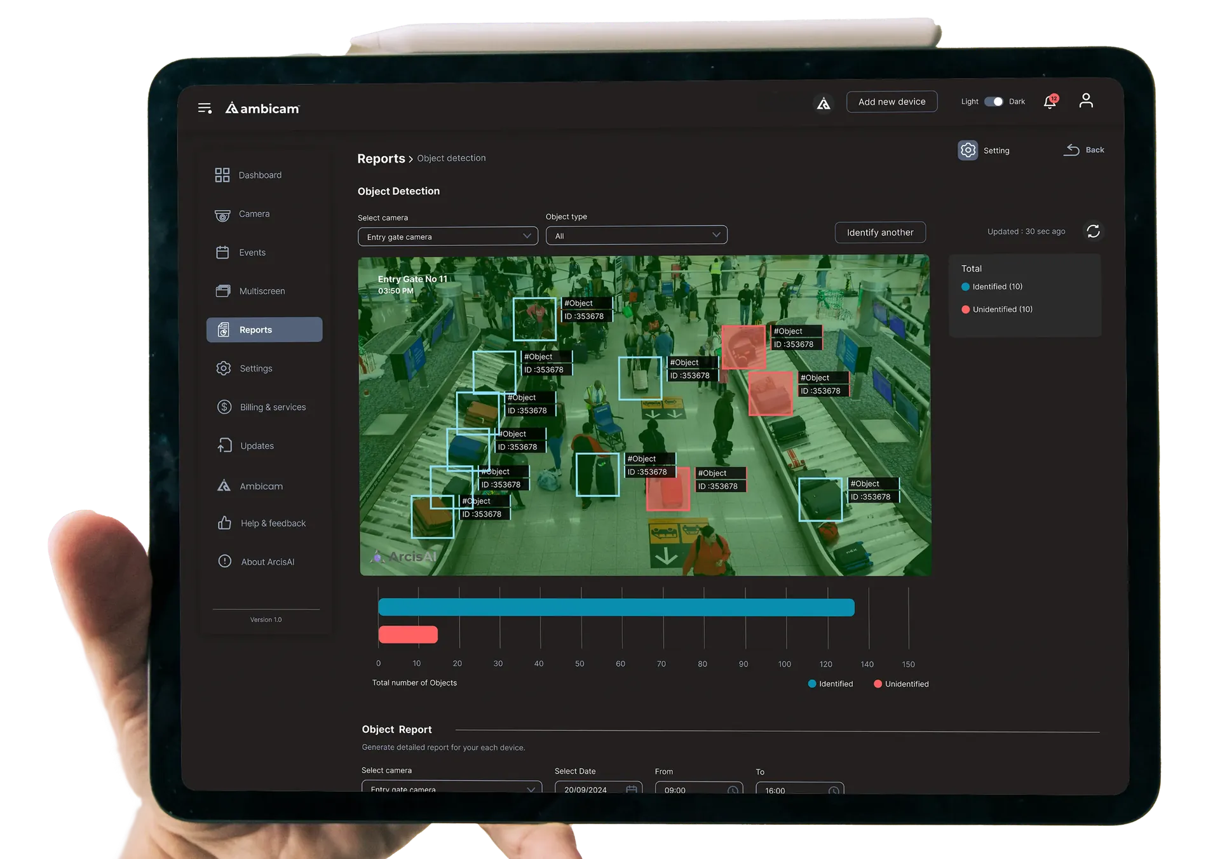Open the Object type All dropdown

pos(636,235)
